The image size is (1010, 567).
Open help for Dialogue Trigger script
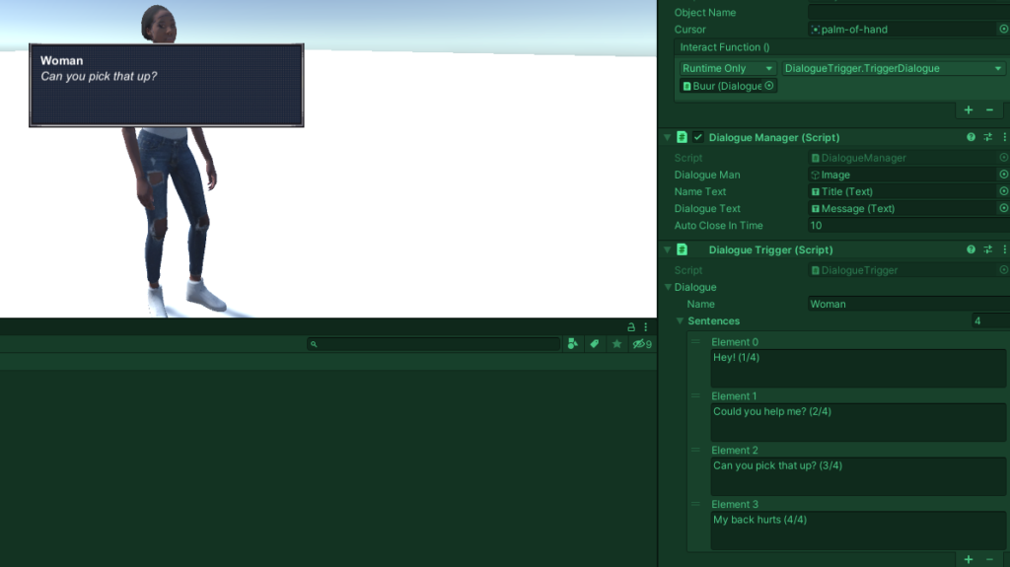(x=971, y=249)
